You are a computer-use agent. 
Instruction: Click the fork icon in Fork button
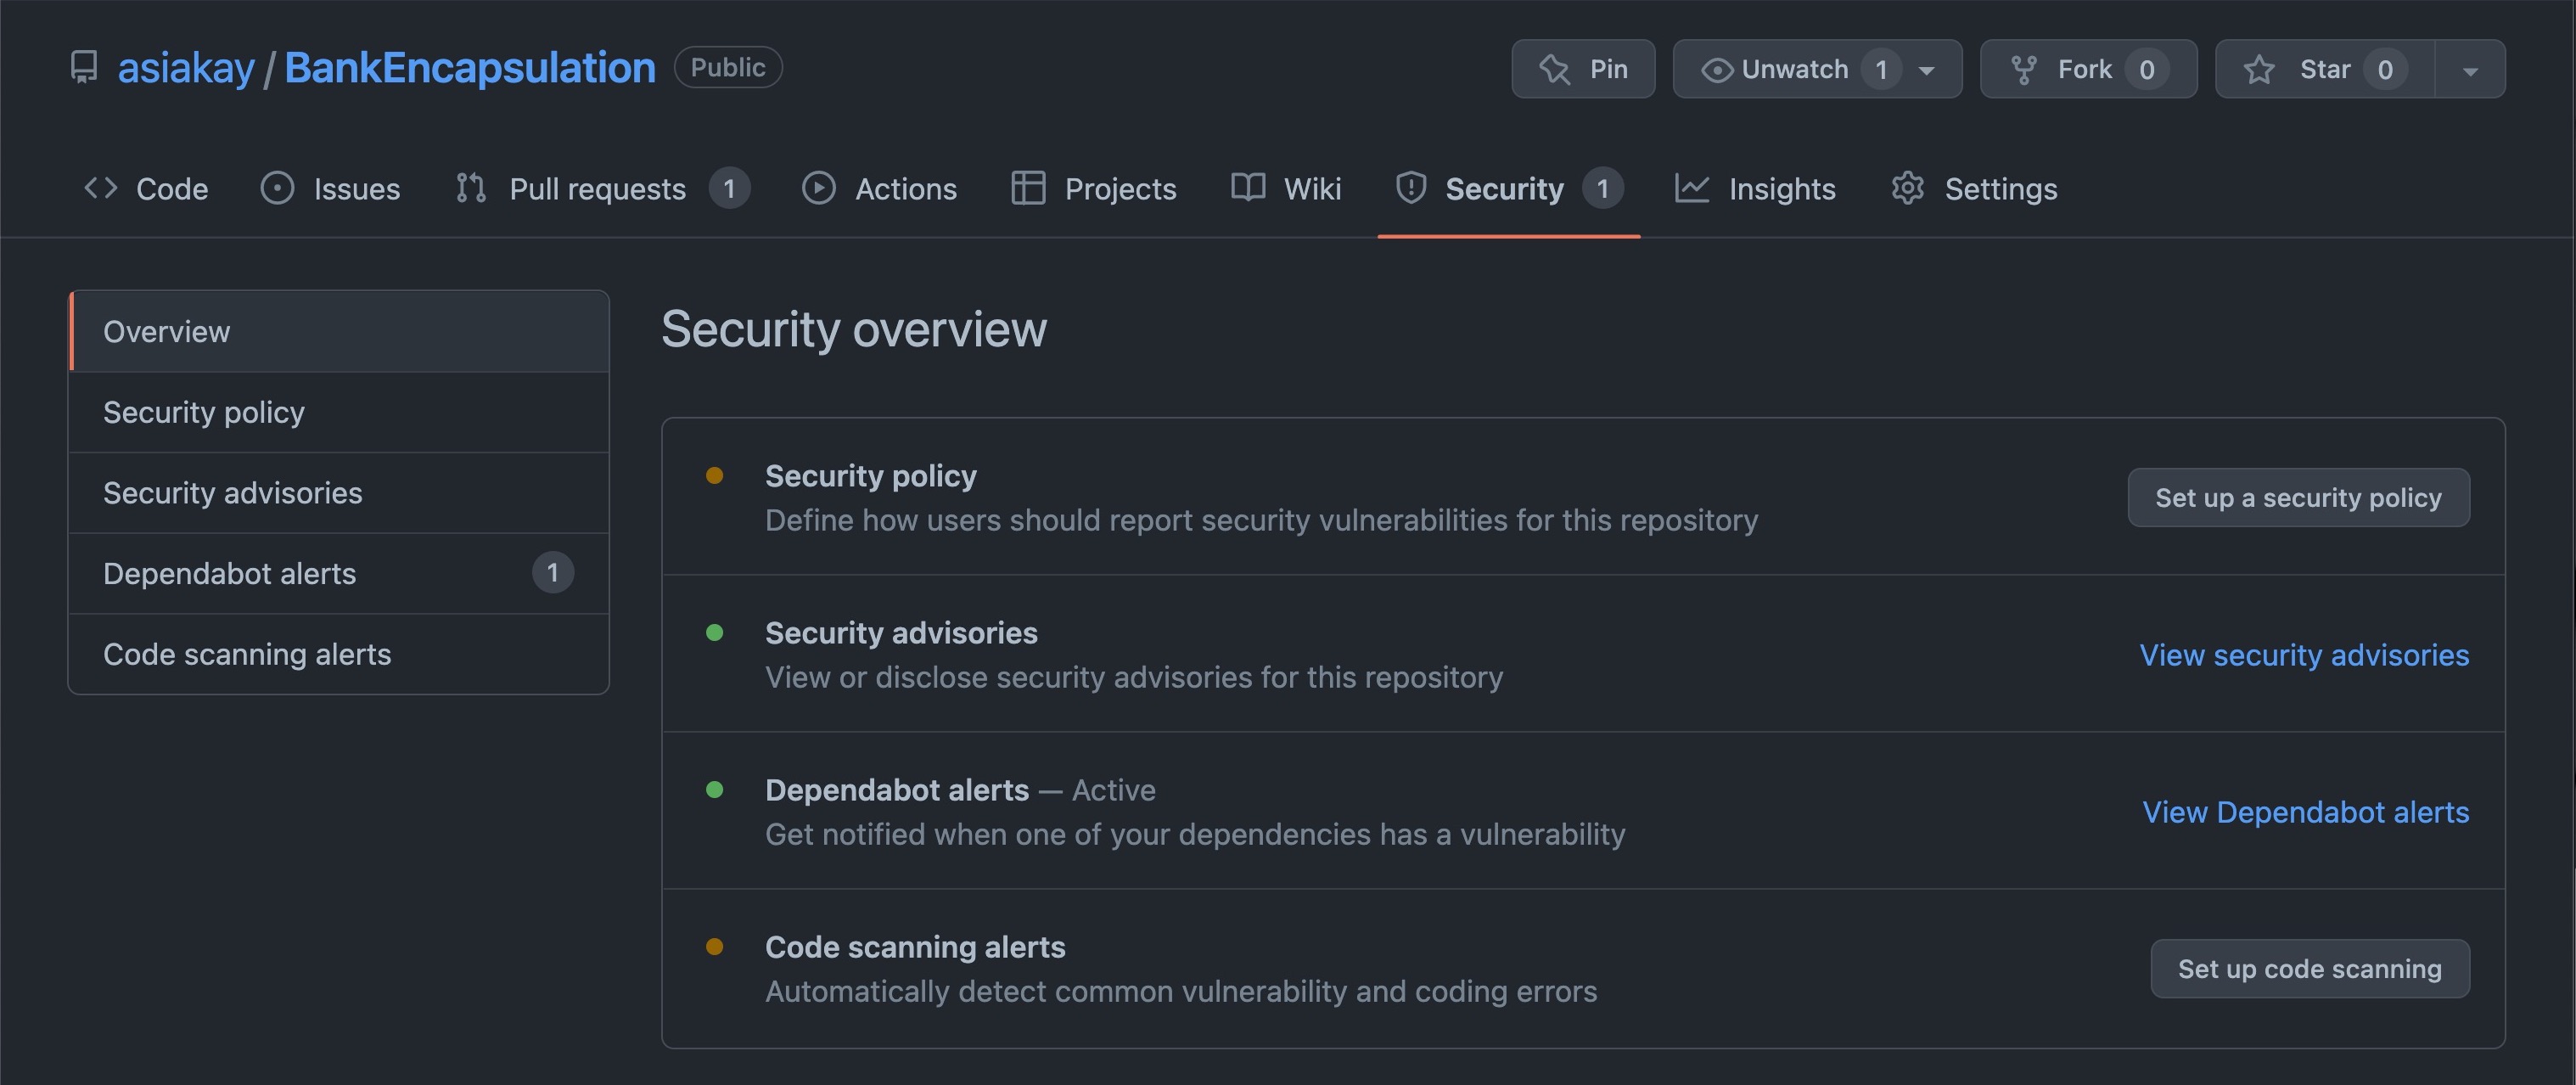(x=2023, y=69)
